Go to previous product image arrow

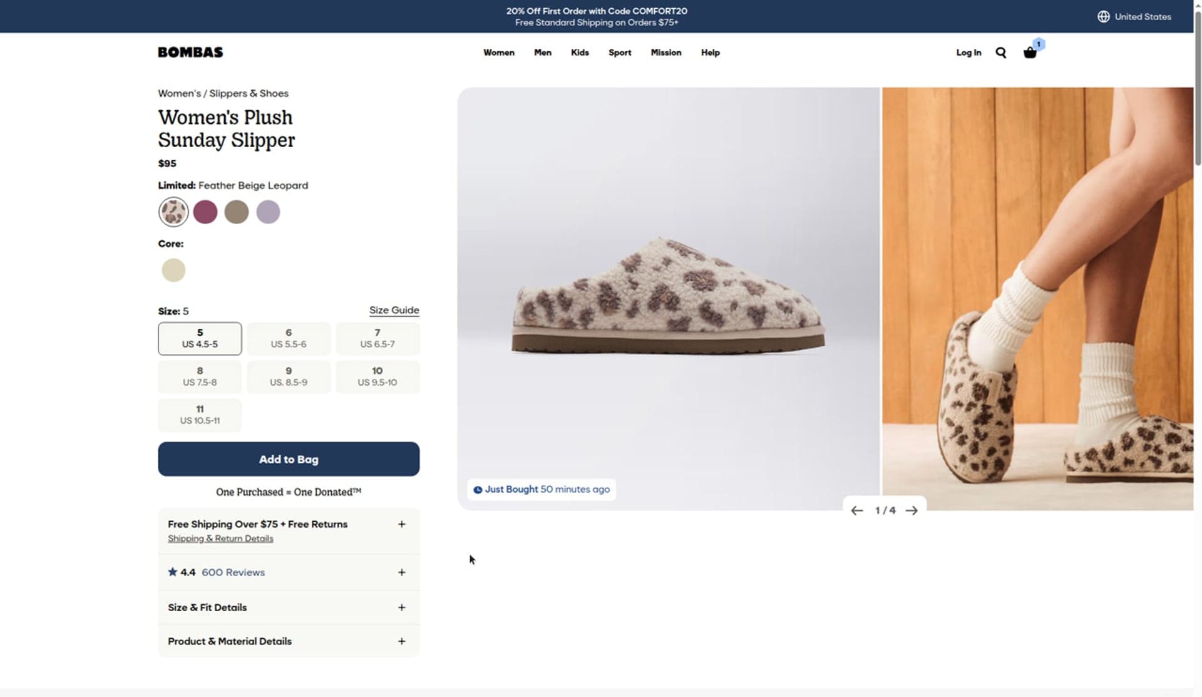(857, 511)
